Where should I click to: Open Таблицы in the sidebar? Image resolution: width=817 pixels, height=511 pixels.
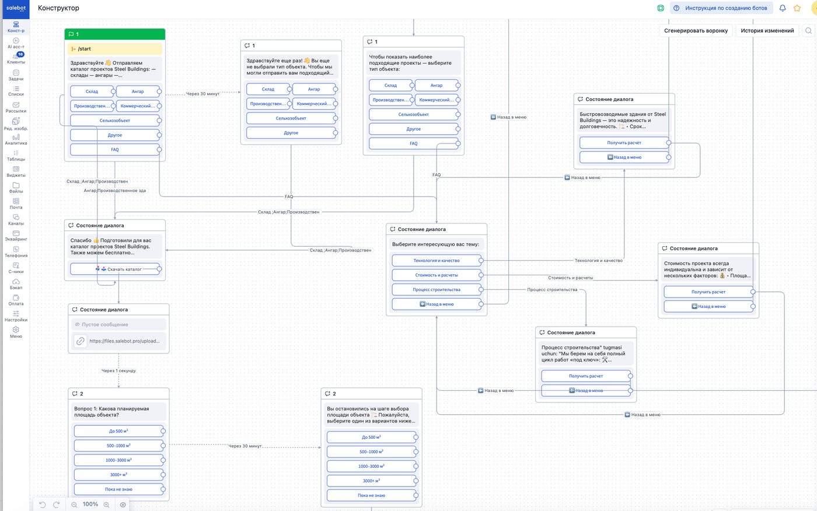16,156
